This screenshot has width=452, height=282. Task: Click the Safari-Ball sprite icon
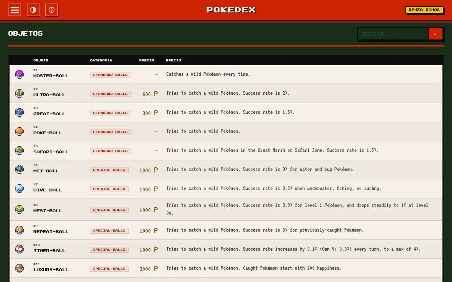[x=19, y=151]
